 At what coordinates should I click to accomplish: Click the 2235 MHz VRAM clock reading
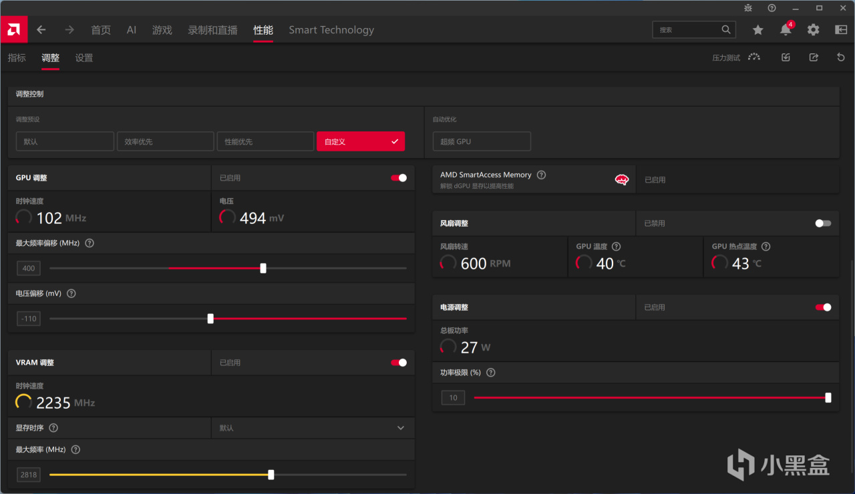pyautogui.click(x=65, y=403)
